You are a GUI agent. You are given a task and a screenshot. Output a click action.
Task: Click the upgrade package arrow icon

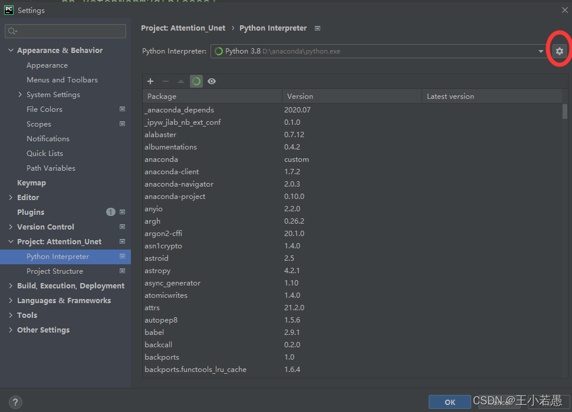181,81
